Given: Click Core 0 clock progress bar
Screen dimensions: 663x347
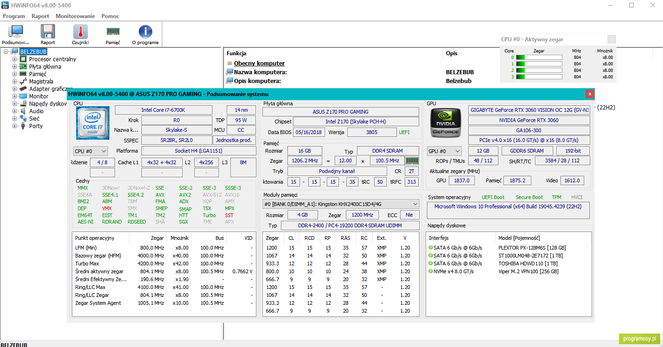Looking at the screenshot, I should click(539, 58).
